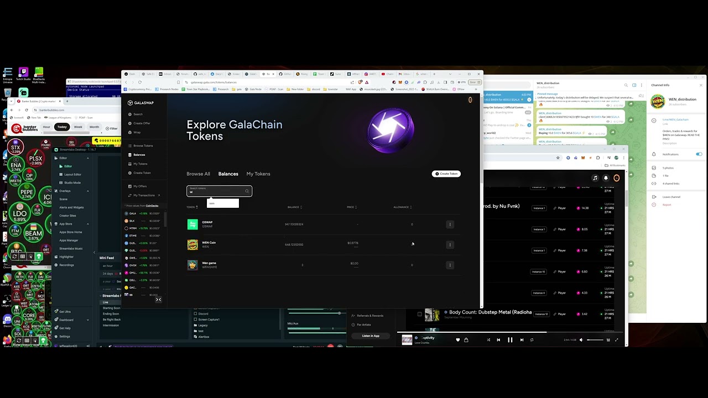This screenshot has height=398, width=708.
Task: Click the Create Token button
Action: pos(446,174)
